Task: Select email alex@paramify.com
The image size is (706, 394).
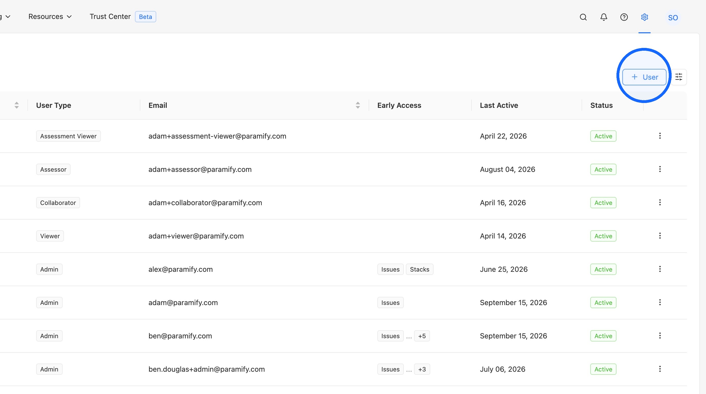Action: [x=180, y=269]
